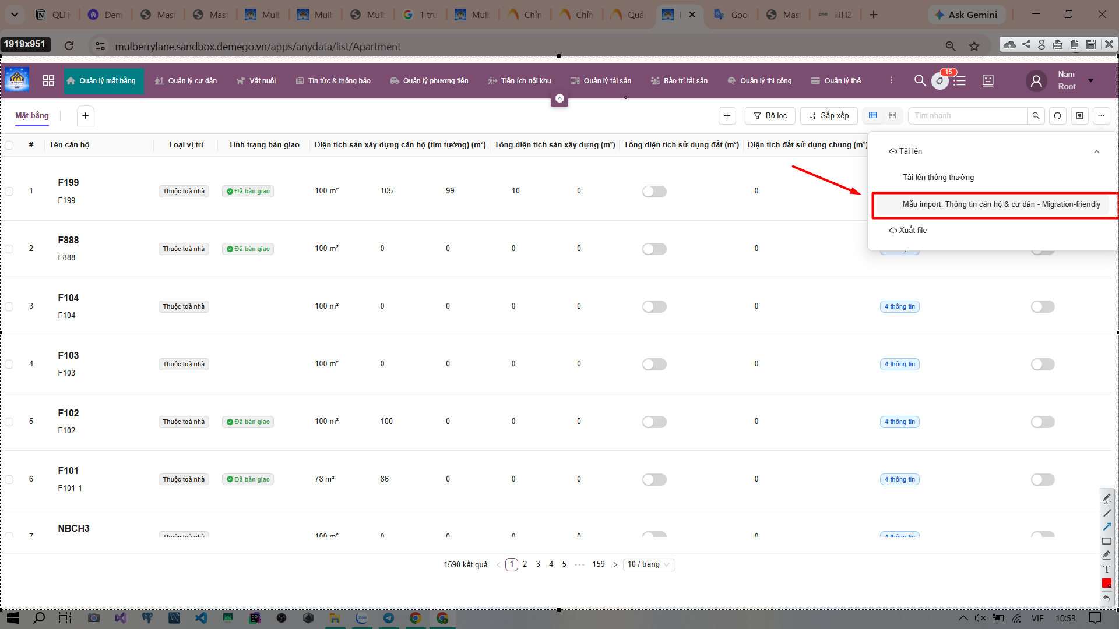Screen dimensions: 1119x629
Task: Open the apps grid icon in header
Action: coord(48,80)
